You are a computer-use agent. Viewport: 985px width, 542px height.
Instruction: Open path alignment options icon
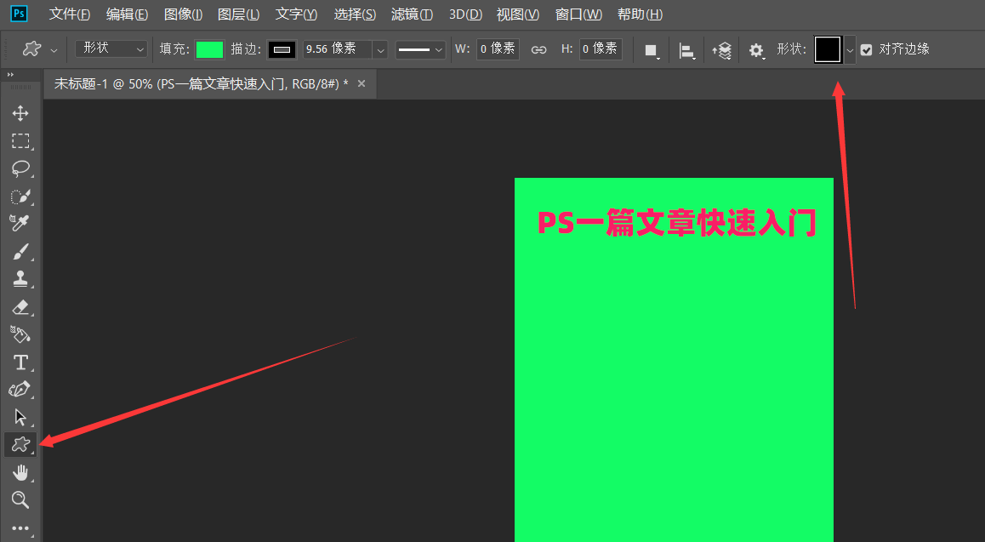[686, 50]
